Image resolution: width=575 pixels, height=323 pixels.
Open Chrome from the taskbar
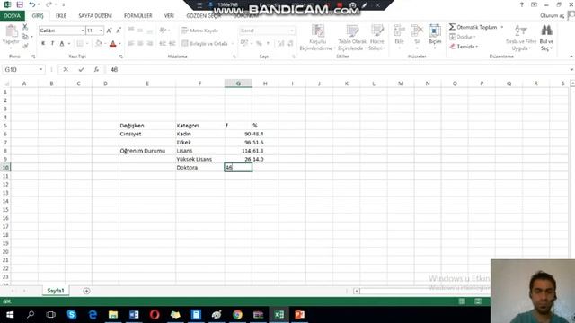pos(237,315)
